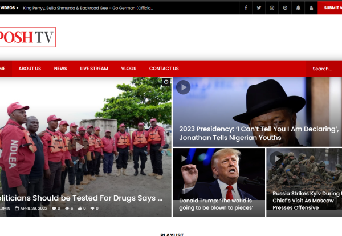Screen dimensions: 342x236
Task: Click the April 29, 2022 date
Action: [x=34, y=209]
